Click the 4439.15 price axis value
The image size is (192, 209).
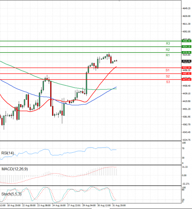pos(186,94)
